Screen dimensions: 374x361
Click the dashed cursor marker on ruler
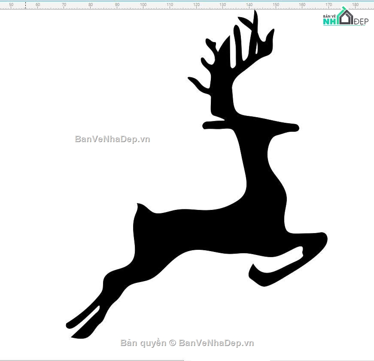click(25, 5)
